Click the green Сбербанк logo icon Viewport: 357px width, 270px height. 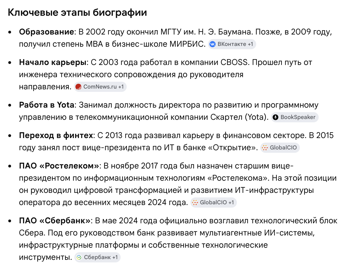coord(79,257)
